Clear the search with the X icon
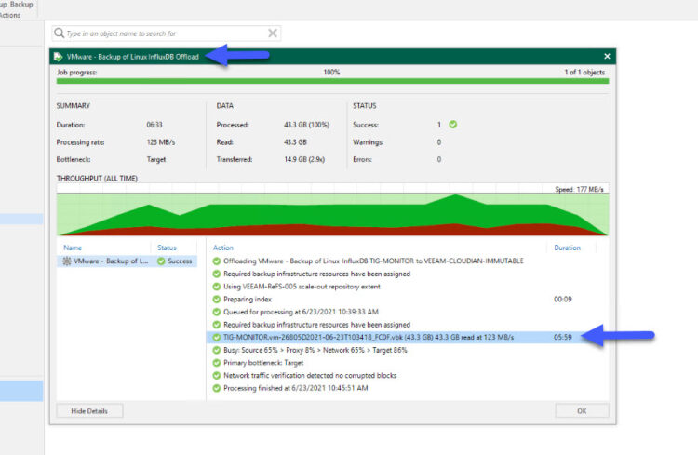The width and height of the screenshot is (698, 455). 273,33
